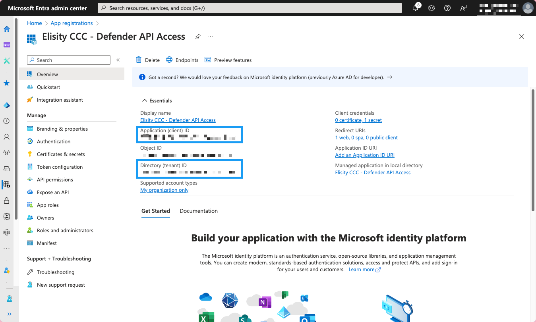Collapse the resource menu sidebar
The height and width of the screenshot is (322, 536).
(x=118, y=60)
